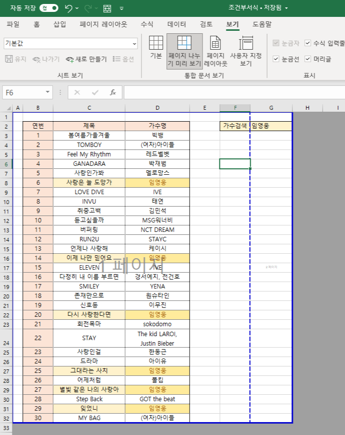Open the 파일 menu tab
This screenshot has width=345, height=435.
(x=13, y=24)
